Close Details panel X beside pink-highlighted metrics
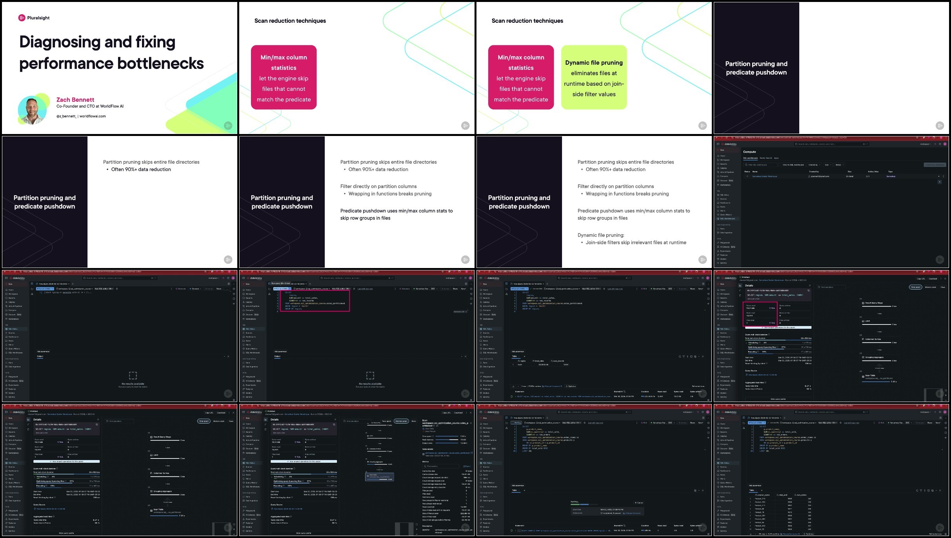This screenshot has width=951, height=538. coord(810,285)
